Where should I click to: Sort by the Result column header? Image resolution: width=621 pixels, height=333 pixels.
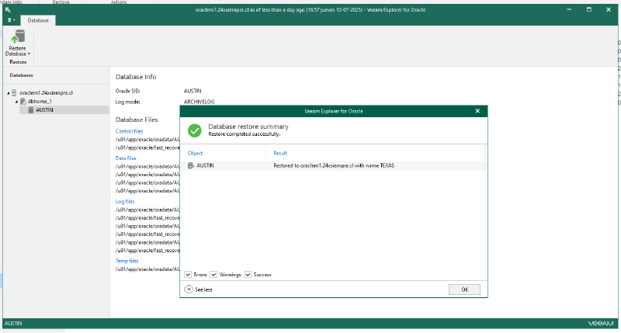click(x=280, y=153)
